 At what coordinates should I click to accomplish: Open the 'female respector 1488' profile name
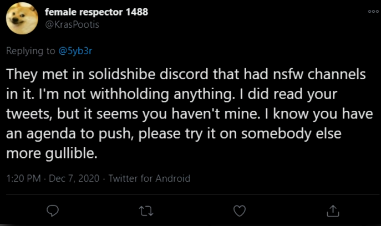coord(95,13)
